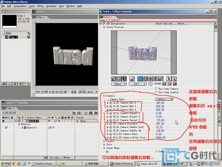
Task: Click Camera Eye X value 300.00
Action: click(x=160, y=103)
